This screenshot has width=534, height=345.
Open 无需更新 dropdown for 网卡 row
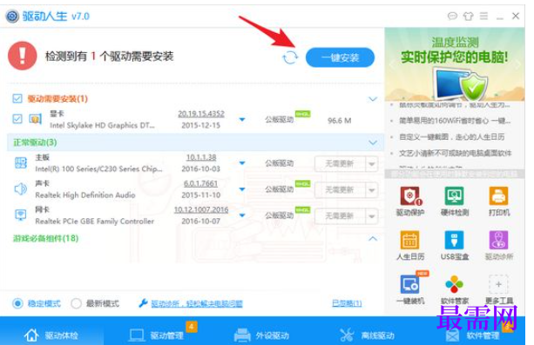[372, 216]
